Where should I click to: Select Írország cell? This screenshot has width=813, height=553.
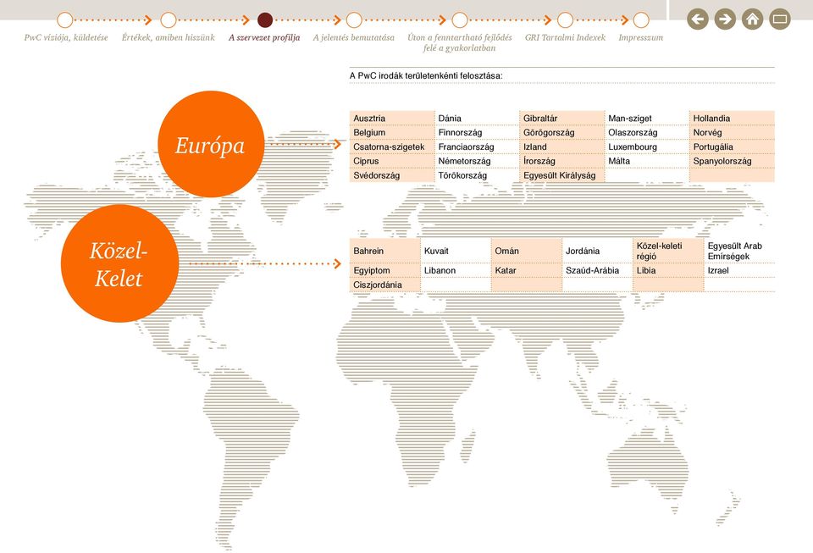[x=562, y=161]
